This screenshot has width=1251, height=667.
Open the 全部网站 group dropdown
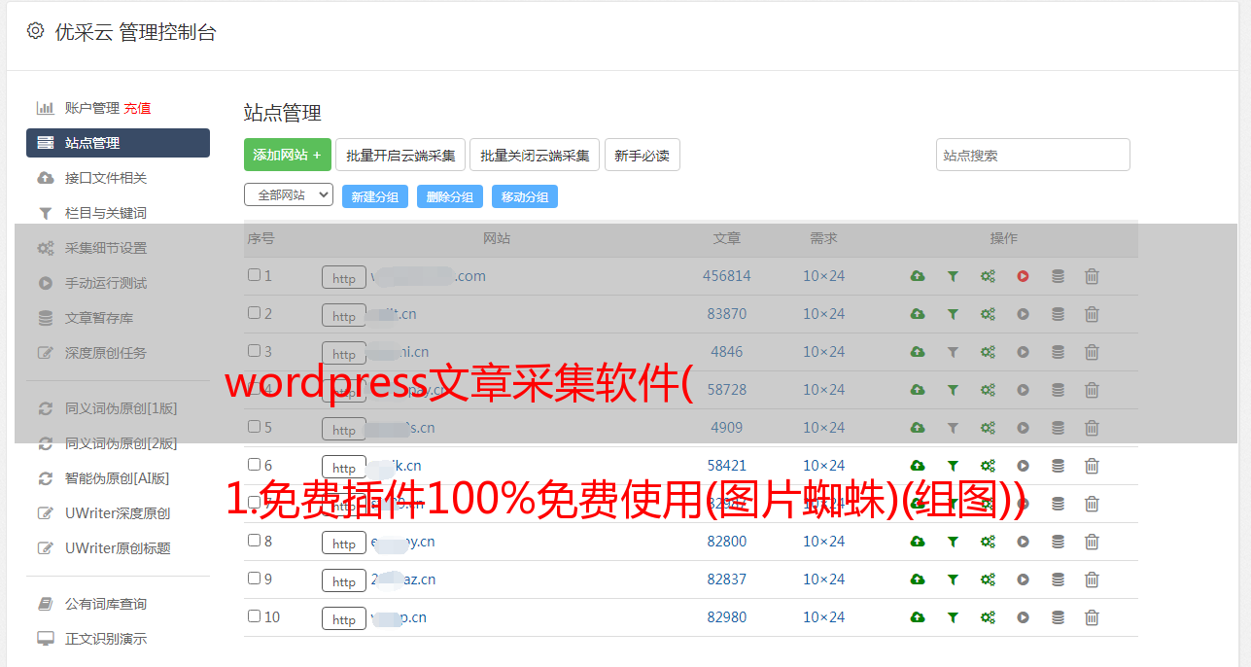point(289,195)
